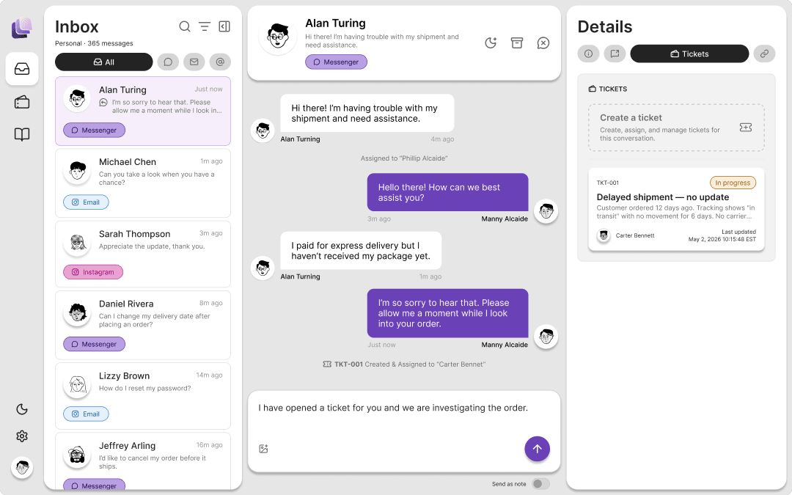Attach an image using the image icon
This screenshot has width=792, height=495.
(x=263, y=449)
